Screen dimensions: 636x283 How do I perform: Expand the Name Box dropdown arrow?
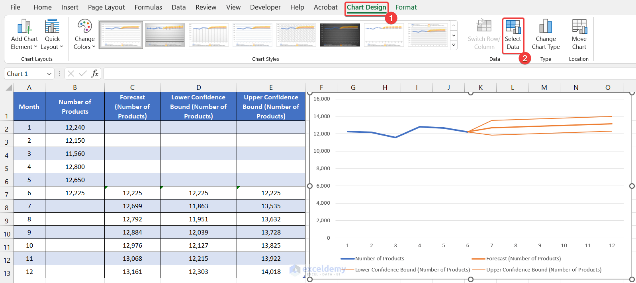click(x=49, y=74)
